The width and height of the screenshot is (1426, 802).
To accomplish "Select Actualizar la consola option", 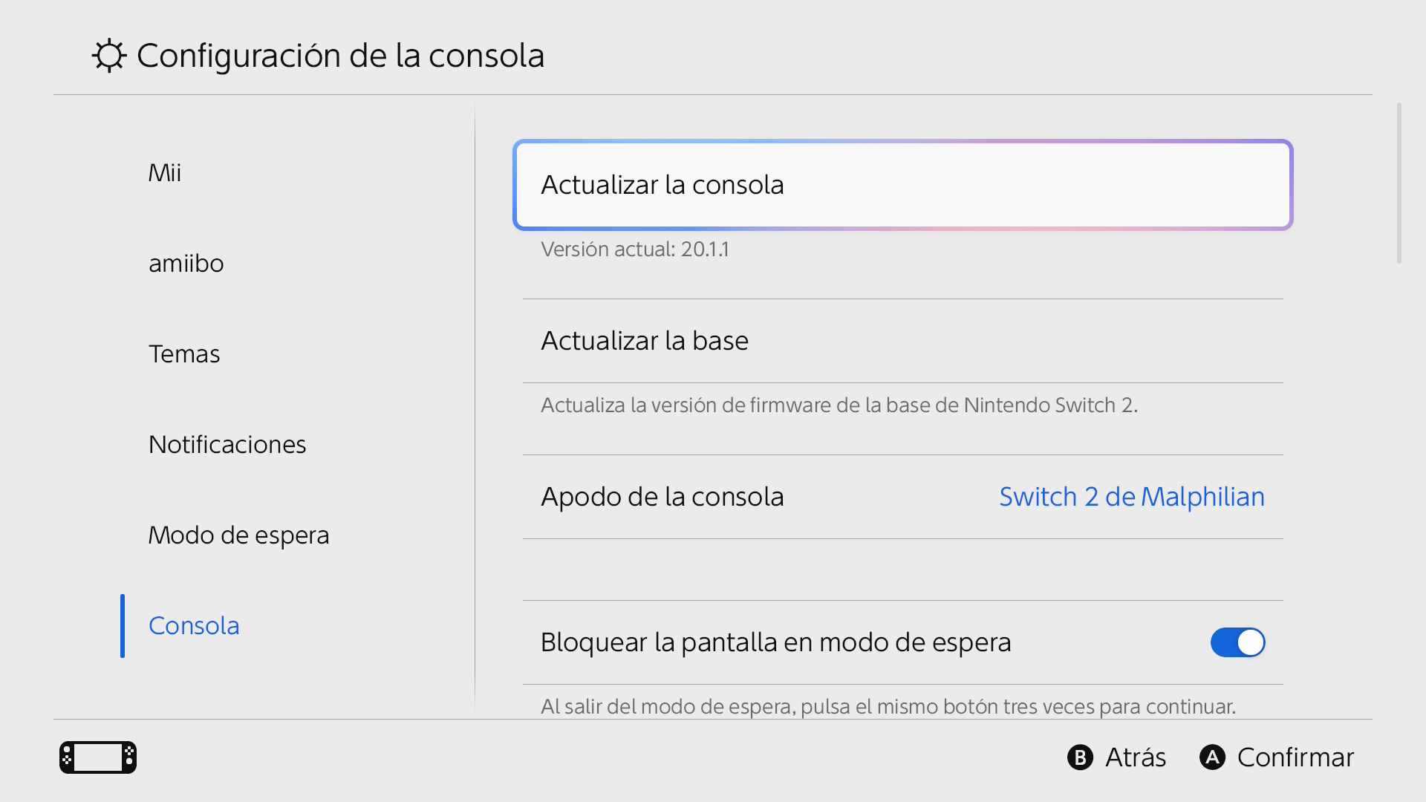I will [902, 185].
